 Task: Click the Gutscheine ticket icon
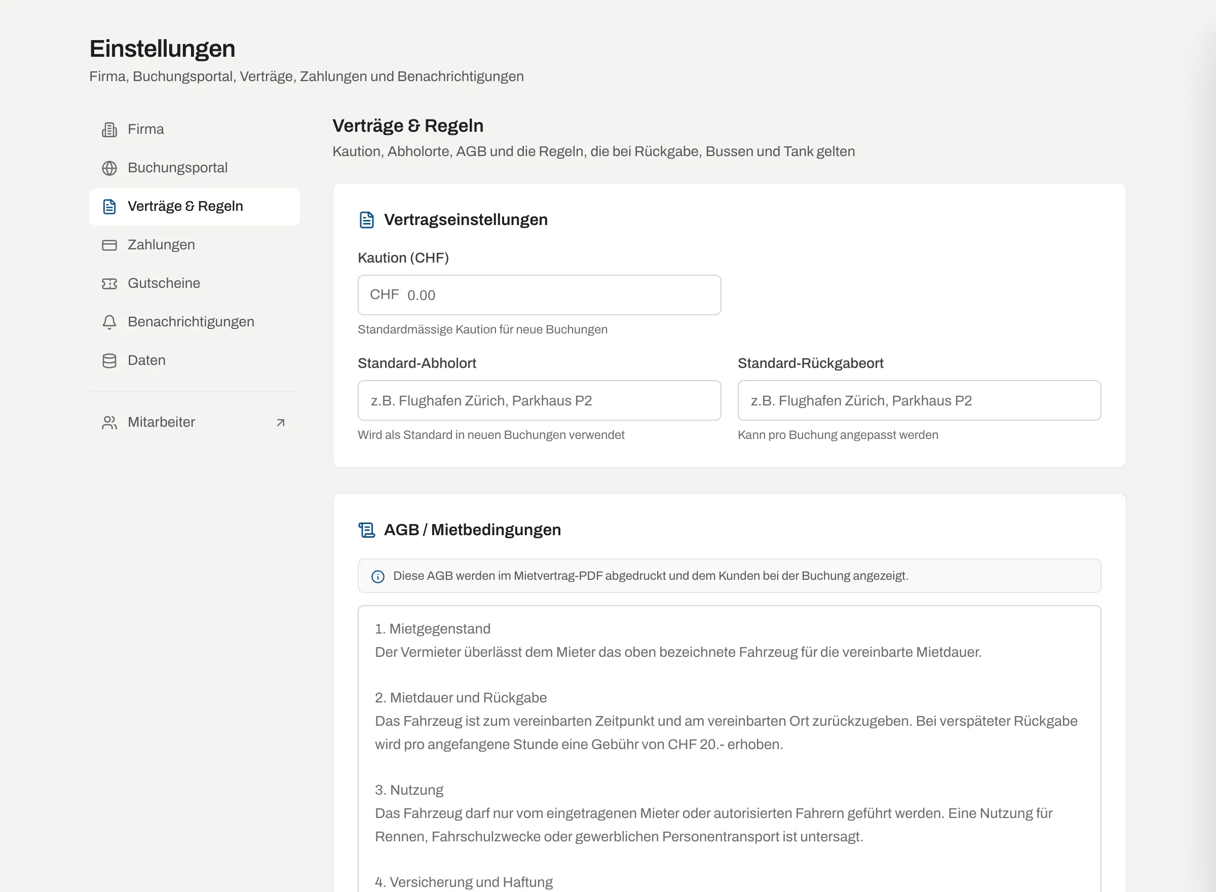pyautogui.click(x=109, y=283)
